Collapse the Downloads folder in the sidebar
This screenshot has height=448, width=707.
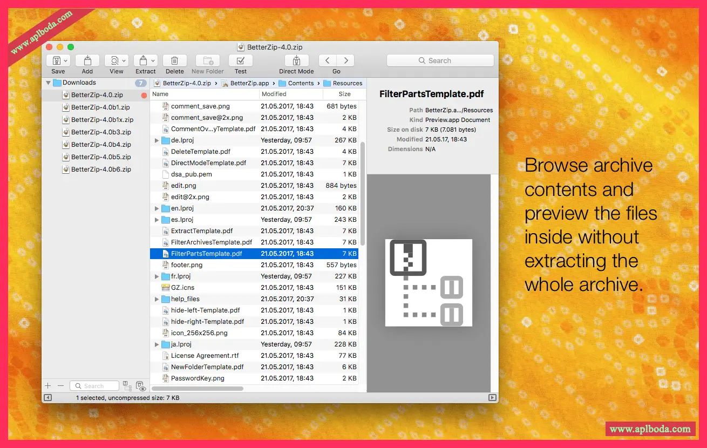point(49,83)
